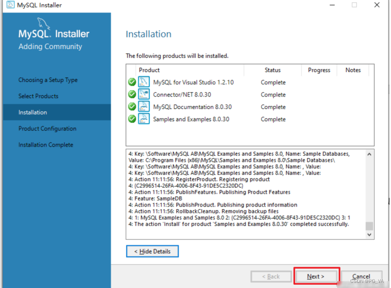
Task: Open the Choosing a Setup Type step
Action: (x=48, y=80)
